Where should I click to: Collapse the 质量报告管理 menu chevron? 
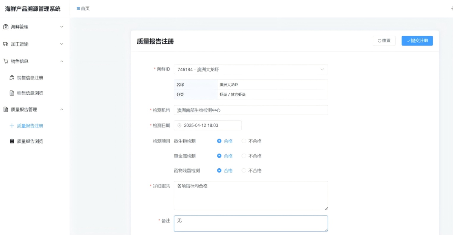tap(62, 109)
